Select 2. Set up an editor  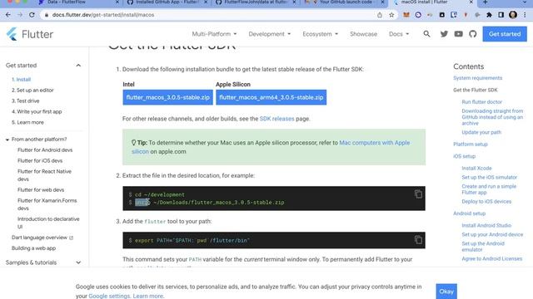[x=32, y=91]
